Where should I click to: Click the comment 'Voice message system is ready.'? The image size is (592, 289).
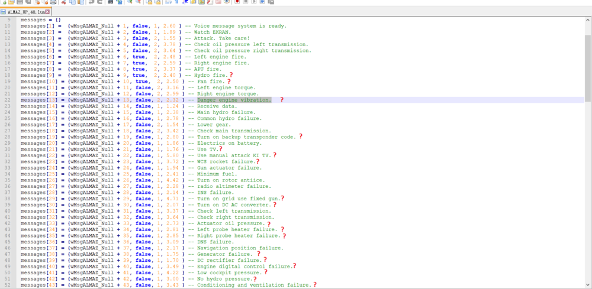click(240, 25)
